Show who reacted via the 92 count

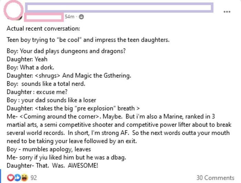tap(34, 177)
